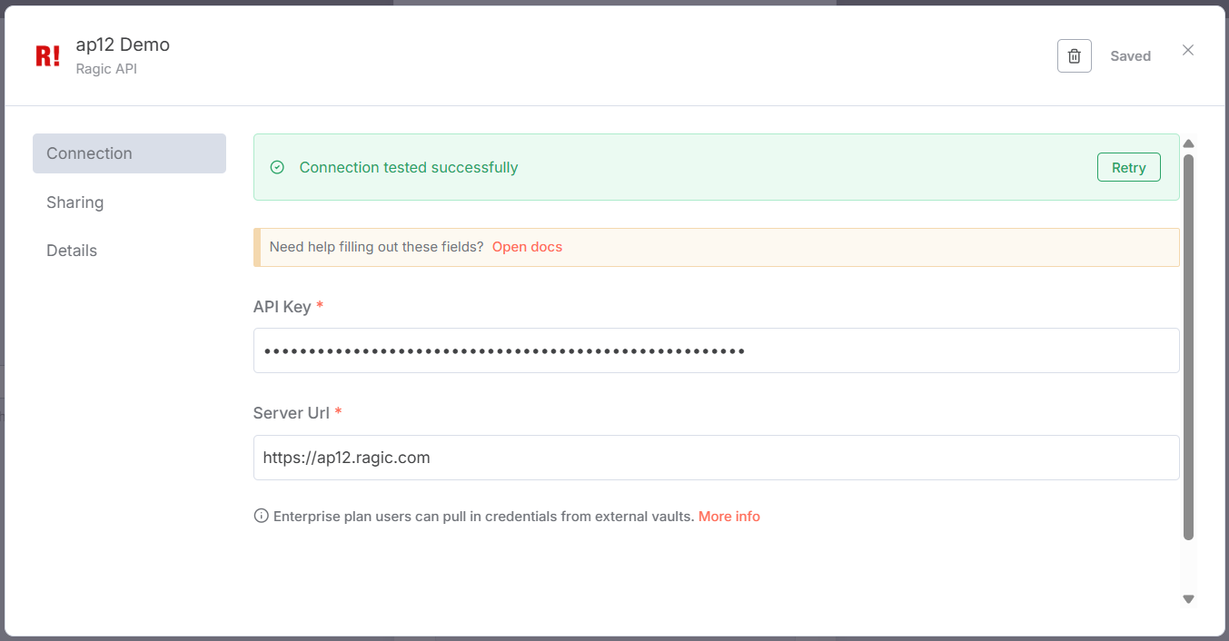Close the ap12 Demo dialog

pos(1187,51)
